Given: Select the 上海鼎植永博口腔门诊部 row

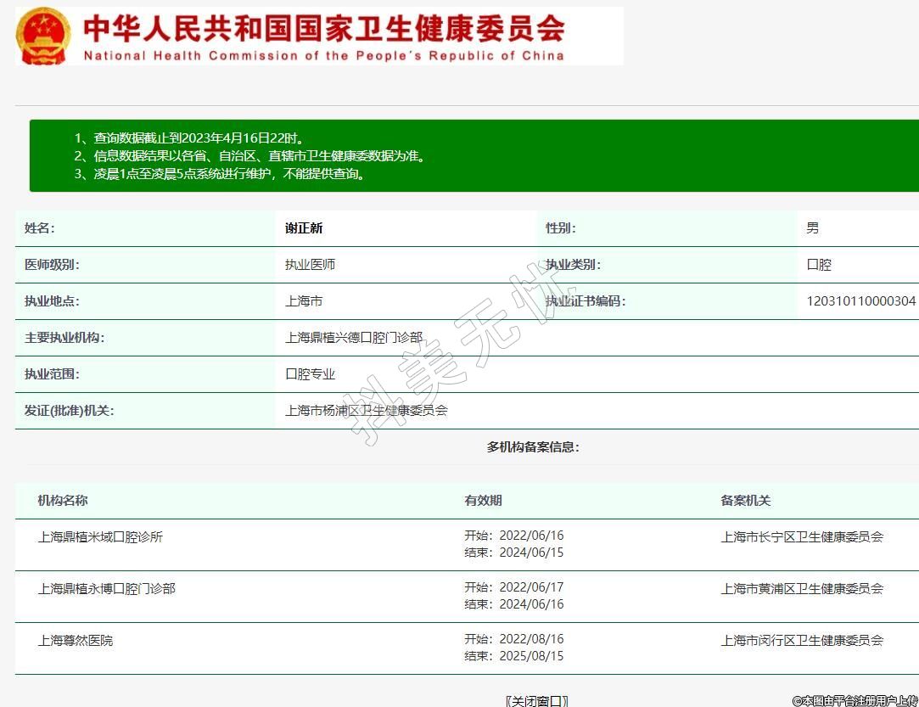Looking at the screenshot, I should (106, 588).
